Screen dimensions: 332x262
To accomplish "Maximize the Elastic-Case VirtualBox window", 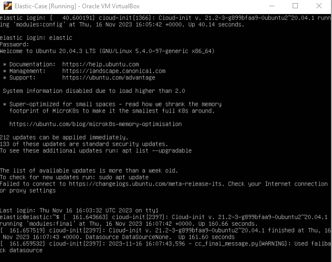I will click(x=295, y=6).
